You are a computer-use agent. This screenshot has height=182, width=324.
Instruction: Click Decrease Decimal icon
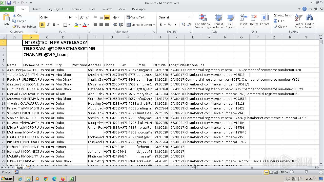(x=189, y=25)
